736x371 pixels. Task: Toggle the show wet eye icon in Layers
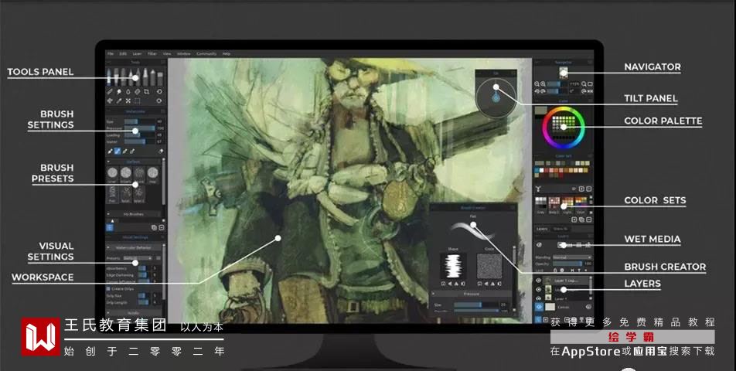pyautogui.click(x=540, y=245)
